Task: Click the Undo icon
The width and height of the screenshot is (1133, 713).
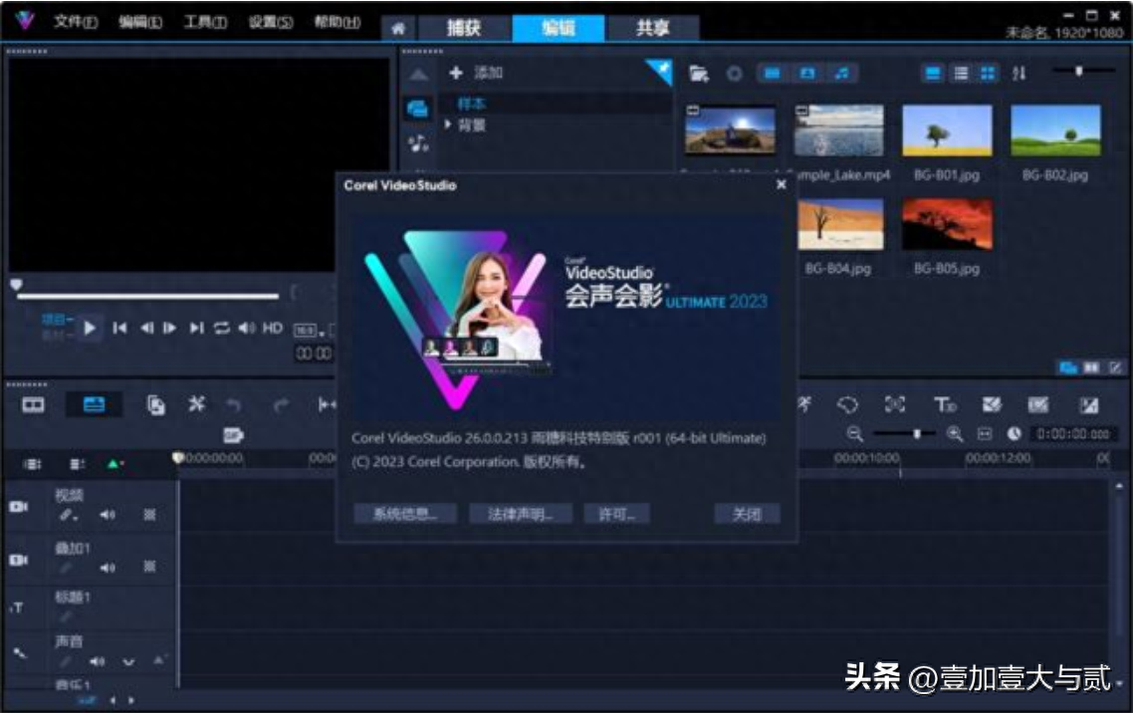Action: (234, 404)
